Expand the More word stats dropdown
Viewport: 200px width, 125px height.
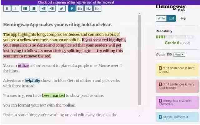pyautogui.click(x=179, y=55)
